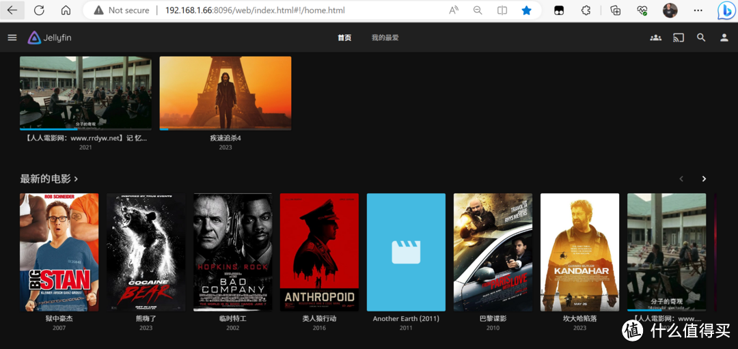
Task: Open the Anthropoid poster
Action: tap(319, 252)
